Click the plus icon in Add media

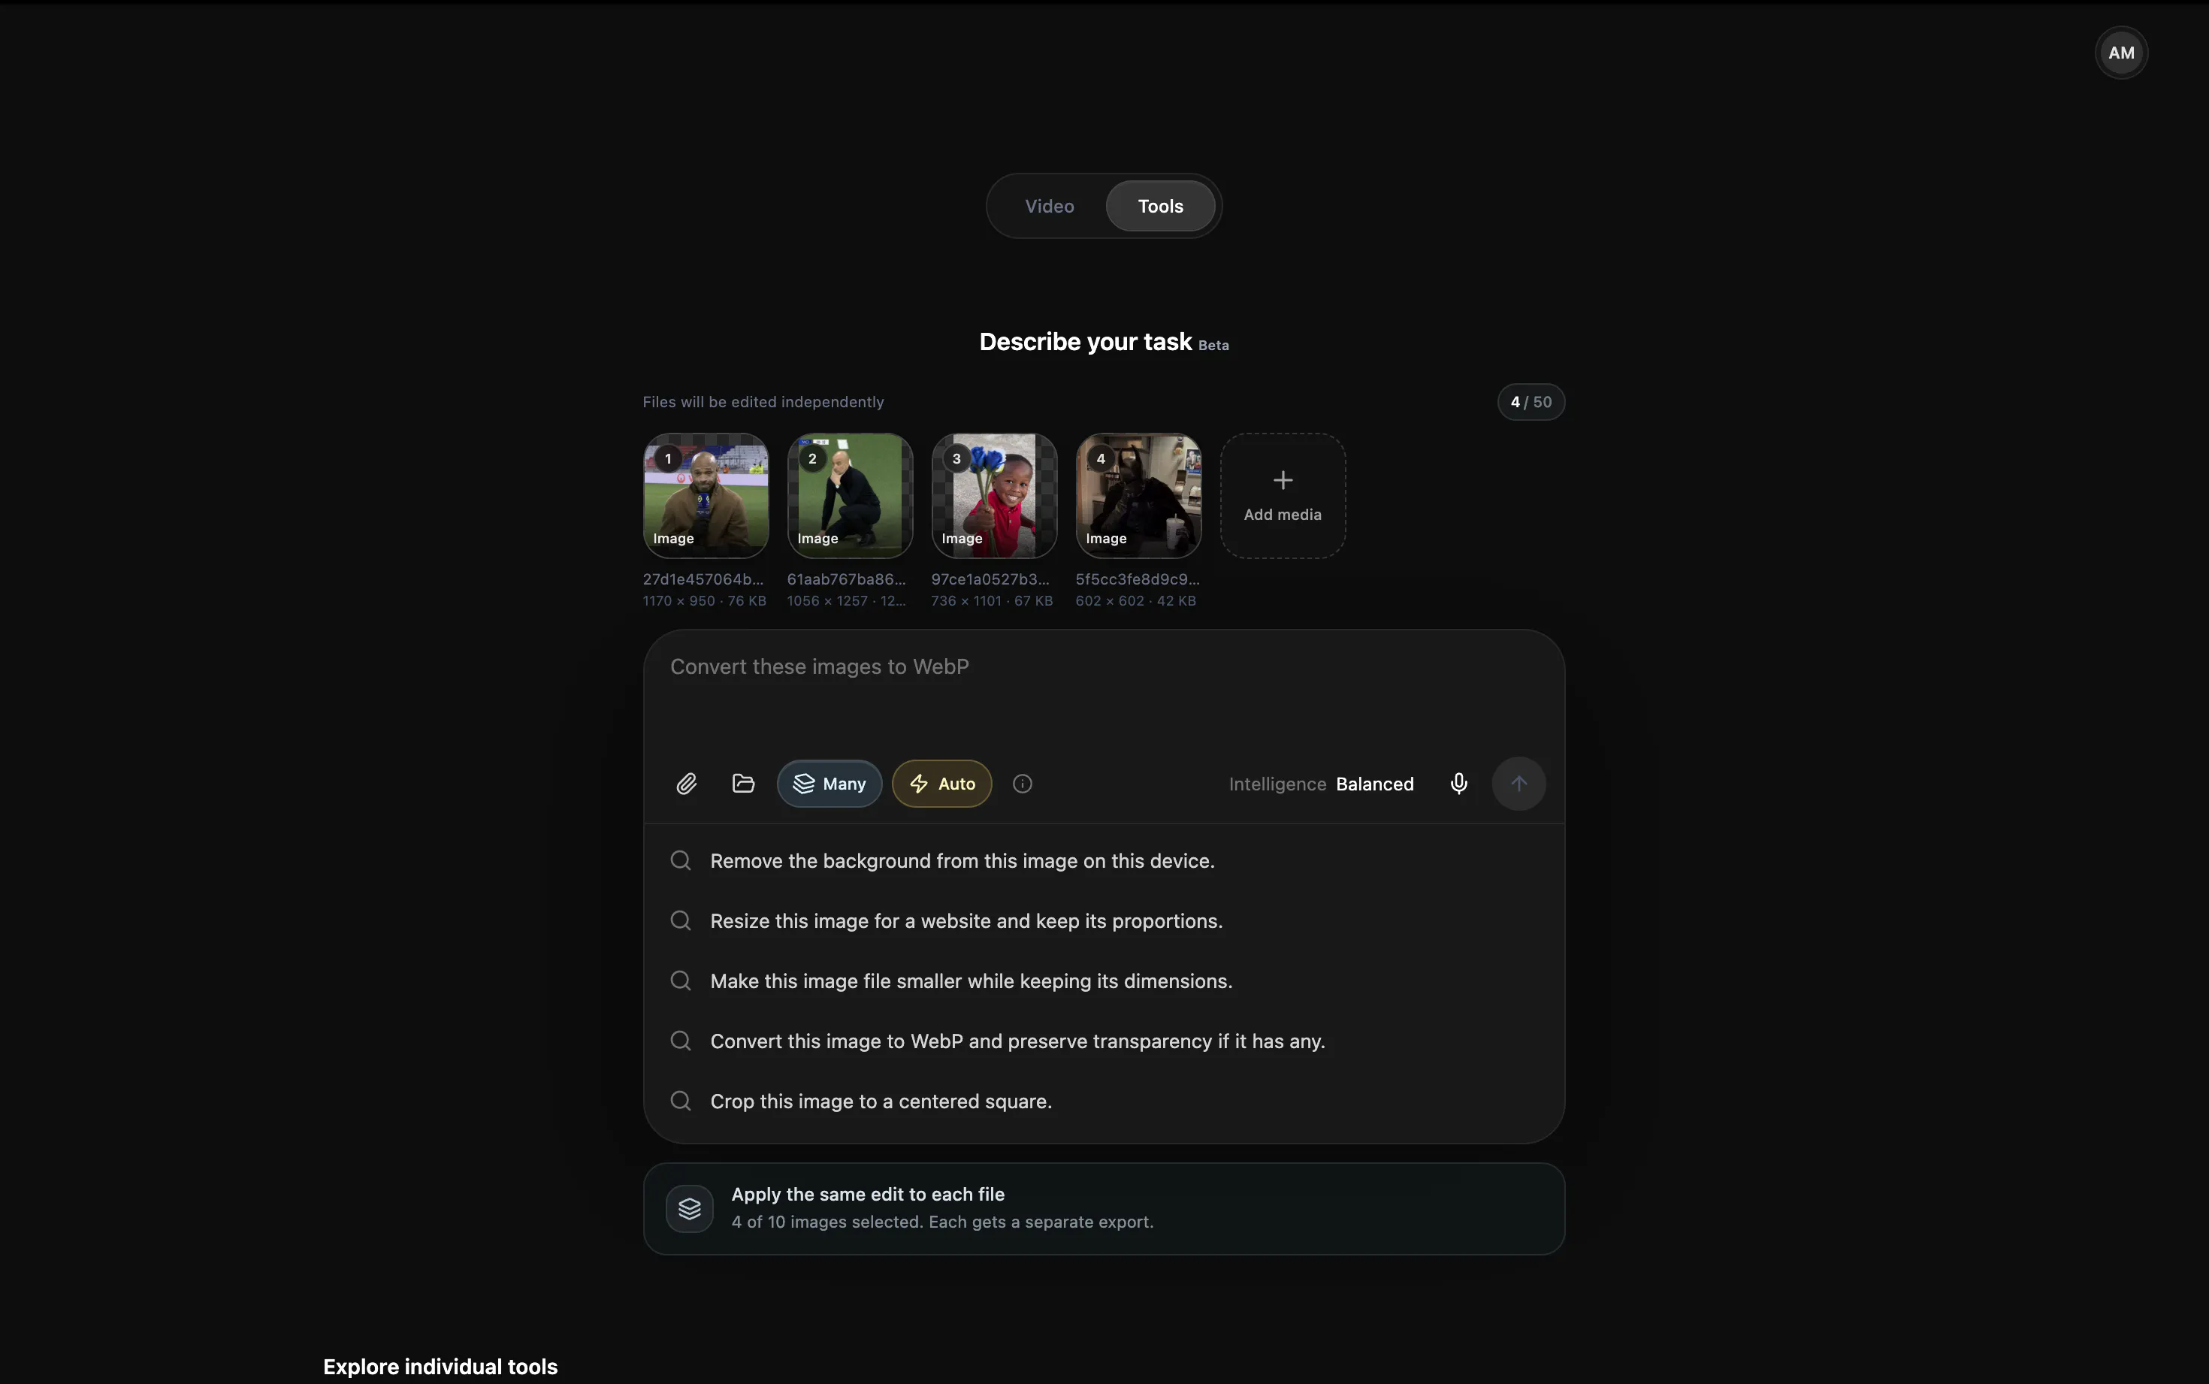1283,481
